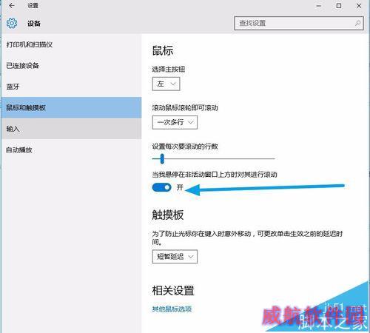Click the search magnifier icon
The image size is (370, 333).
(x=357, y=23)
